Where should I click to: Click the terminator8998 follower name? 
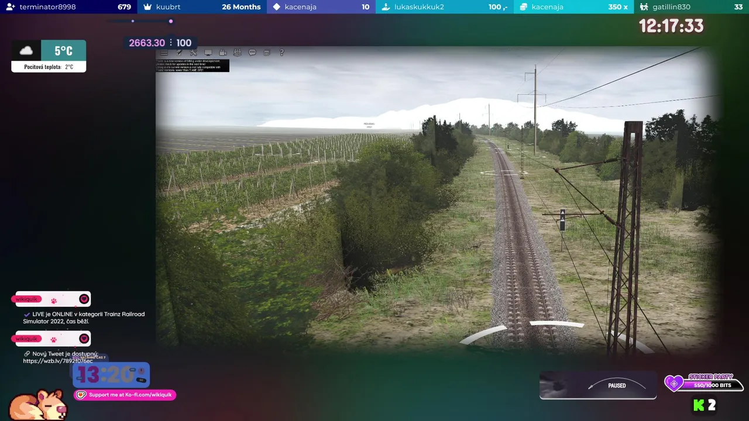[x=47, y=7]
